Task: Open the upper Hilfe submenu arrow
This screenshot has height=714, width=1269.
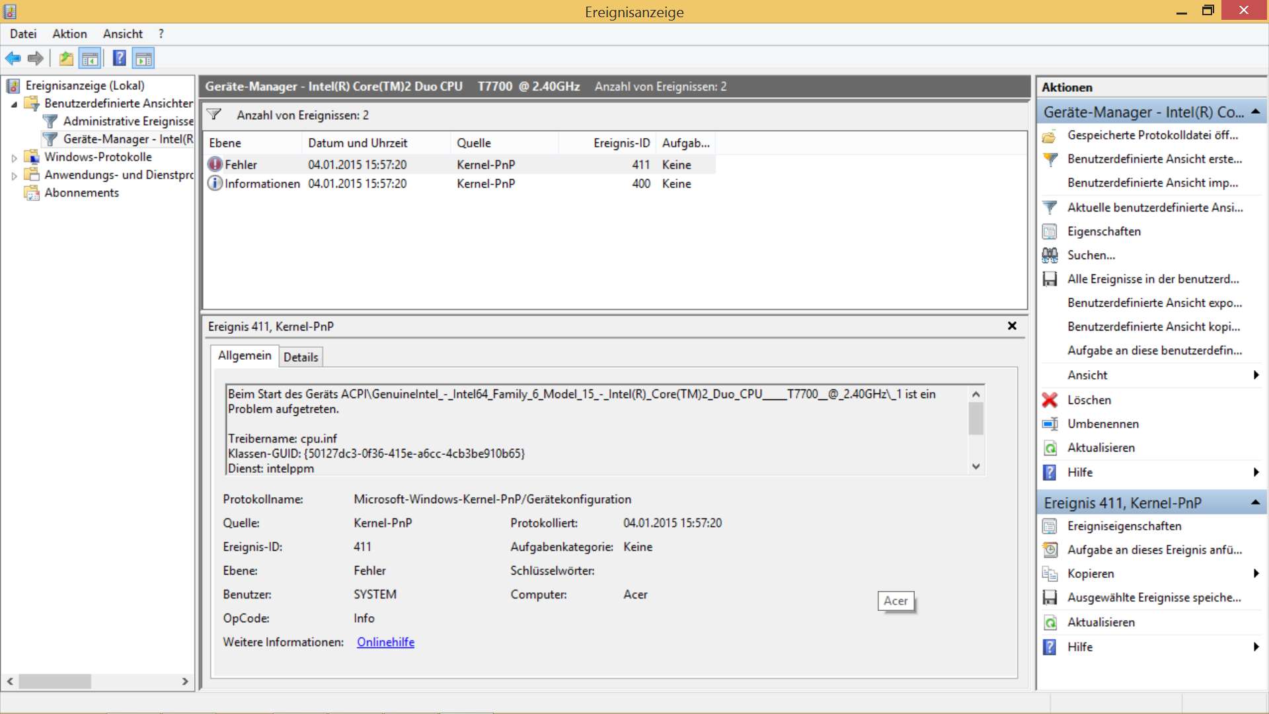Action: 1256,472
